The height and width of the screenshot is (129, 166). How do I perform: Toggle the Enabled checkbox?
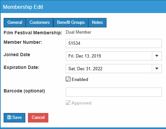[x=68, y=79]
